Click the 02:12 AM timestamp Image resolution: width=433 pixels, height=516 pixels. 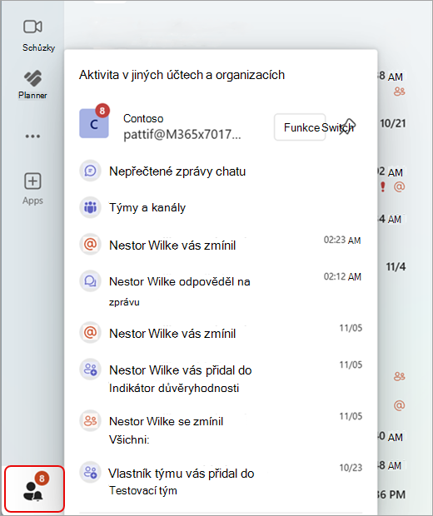tap(342, 277)
